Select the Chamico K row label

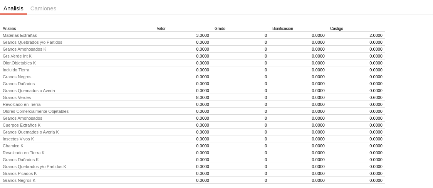[x=13, y=146]
